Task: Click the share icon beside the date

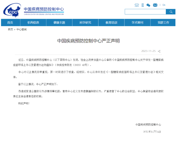Action: coord(159,51)
